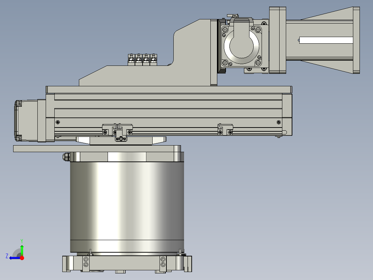Select the hex cable gland on the cylinder top

66,157
